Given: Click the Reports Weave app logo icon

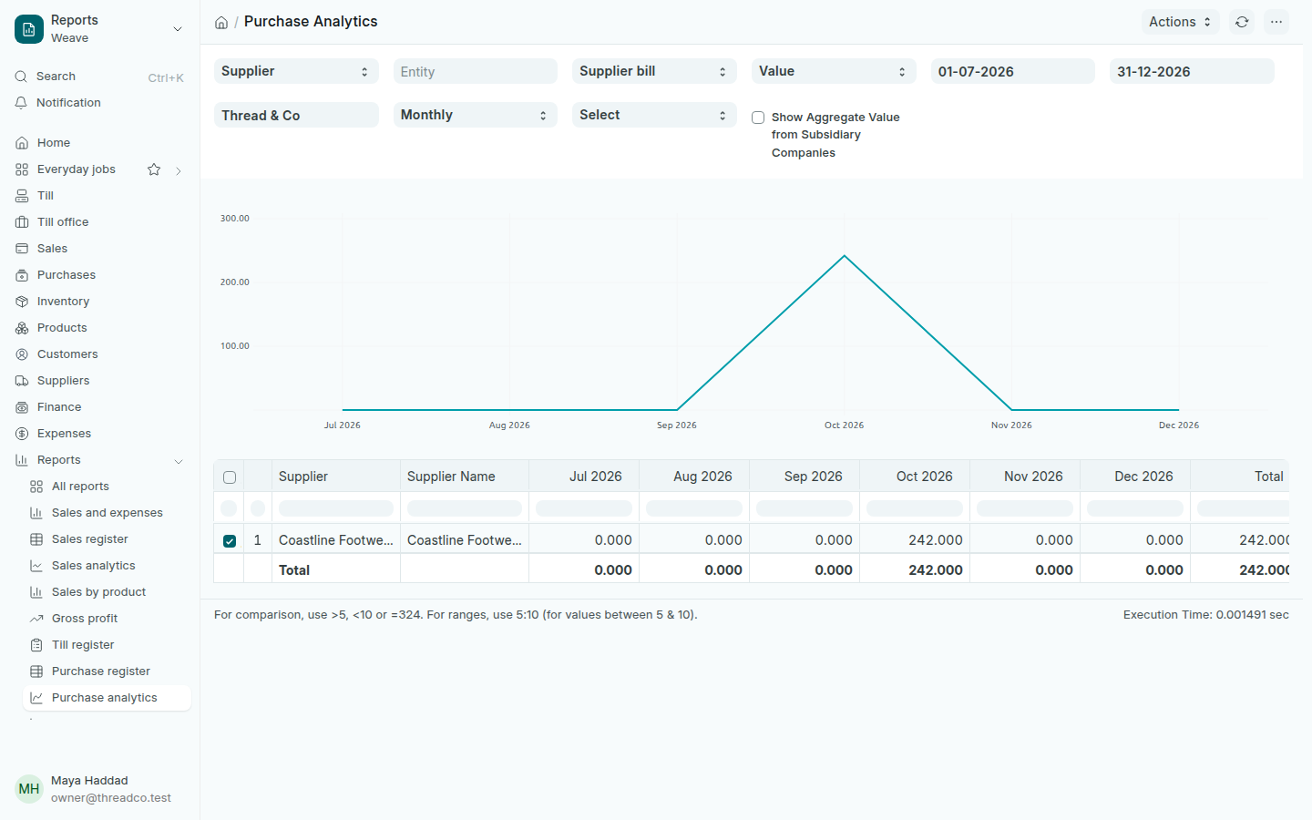Looking at the screenshot, I should click(29, 29).
